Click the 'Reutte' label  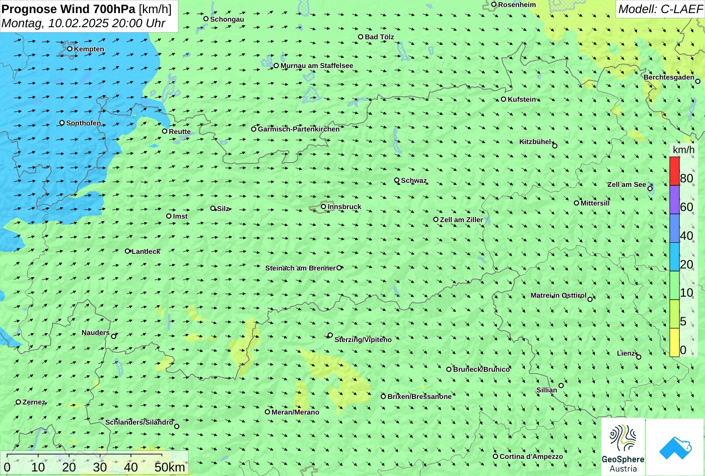[x=180, y=131]
